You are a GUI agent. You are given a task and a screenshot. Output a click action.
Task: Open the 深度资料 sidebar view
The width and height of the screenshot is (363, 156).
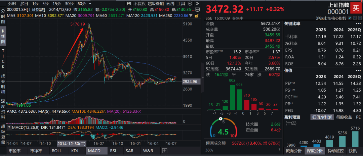tap(3, 109)
